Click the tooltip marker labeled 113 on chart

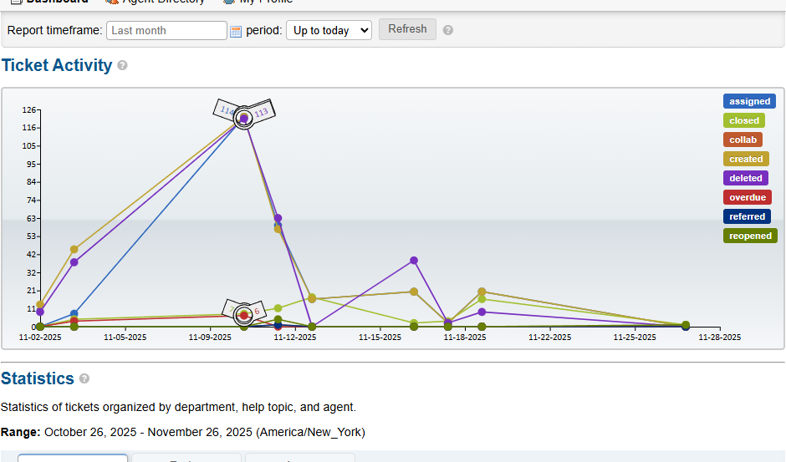point(262,112)
